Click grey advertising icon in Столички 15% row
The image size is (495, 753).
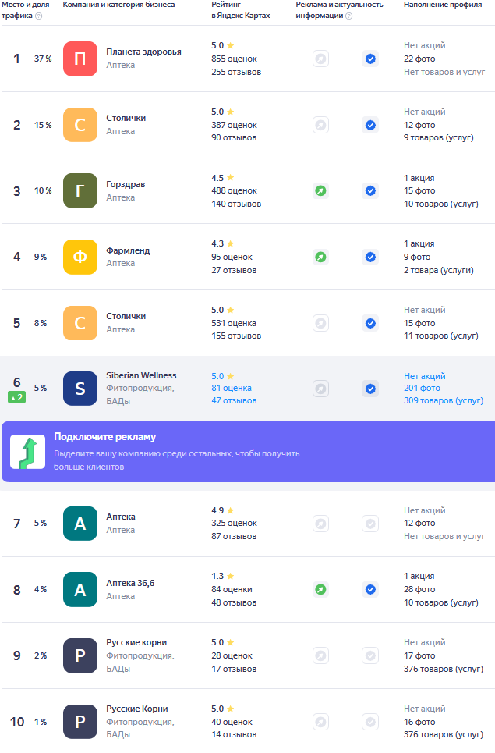pyautogui.click(x=320, y=125)
